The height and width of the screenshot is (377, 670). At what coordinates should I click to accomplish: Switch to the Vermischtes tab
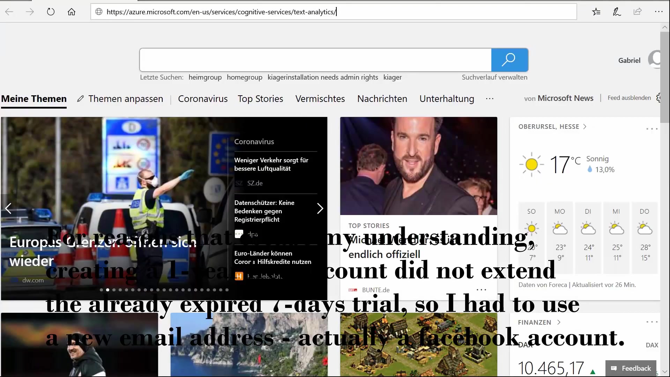(x=320, y=99)
